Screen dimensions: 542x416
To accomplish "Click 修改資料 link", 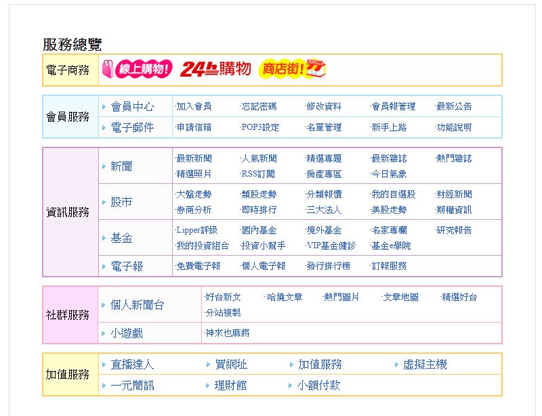I will [324, 106].
